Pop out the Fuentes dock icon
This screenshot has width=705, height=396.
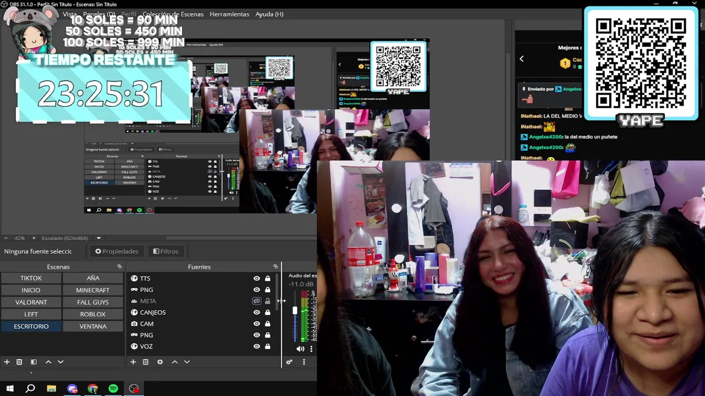point(275,267)
